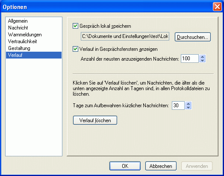
Task: Close the Optionen dialog with the red X
Action: click(217, 7)
